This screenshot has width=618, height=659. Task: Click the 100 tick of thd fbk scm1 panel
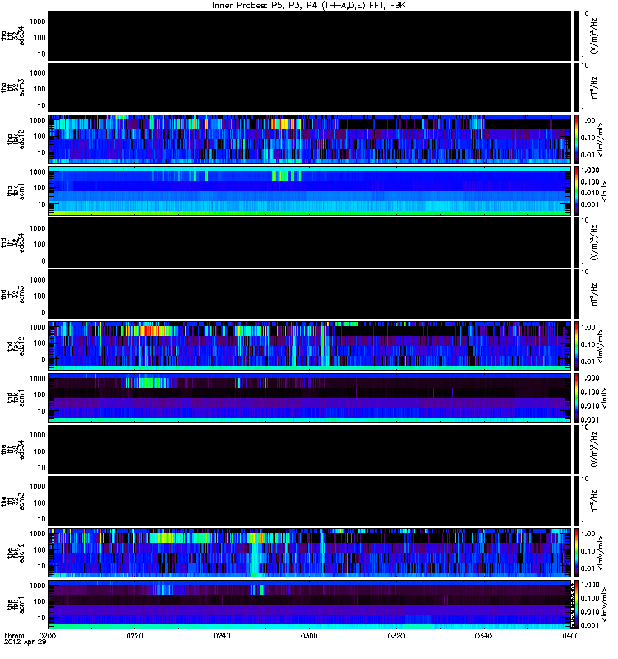coord(40,395)
